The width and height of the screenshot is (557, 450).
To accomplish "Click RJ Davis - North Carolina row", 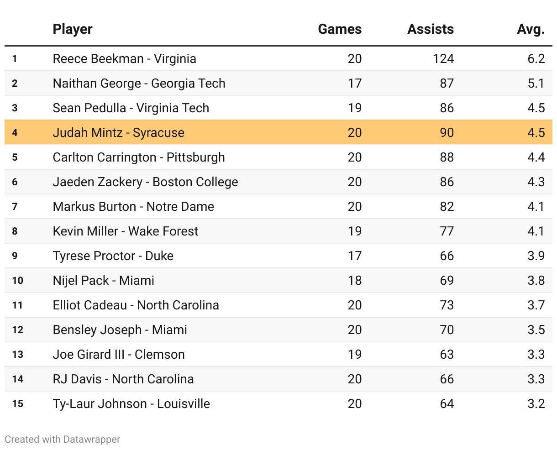I will [x=123, y=379].
